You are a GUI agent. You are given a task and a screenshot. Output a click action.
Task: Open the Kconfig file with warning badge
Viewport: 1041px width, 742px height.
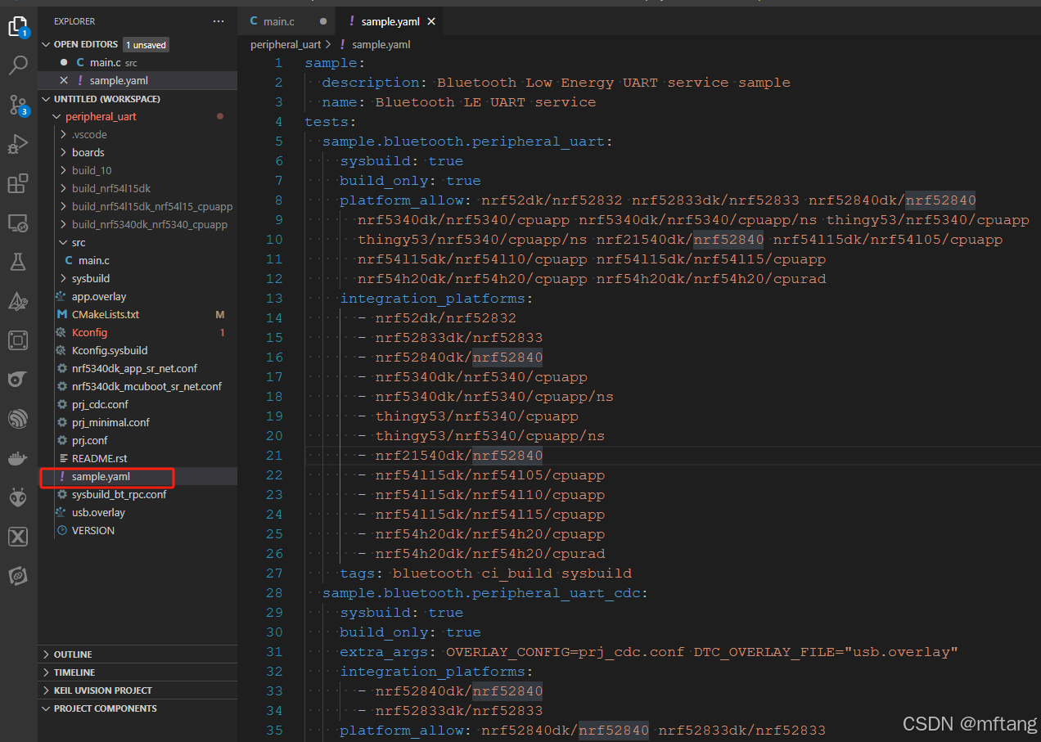tap(90, 332)
